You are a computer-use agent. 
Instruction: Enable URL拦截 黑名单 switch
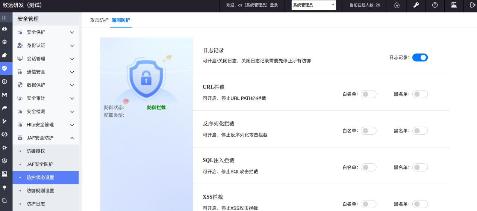[x=420, y=94]
